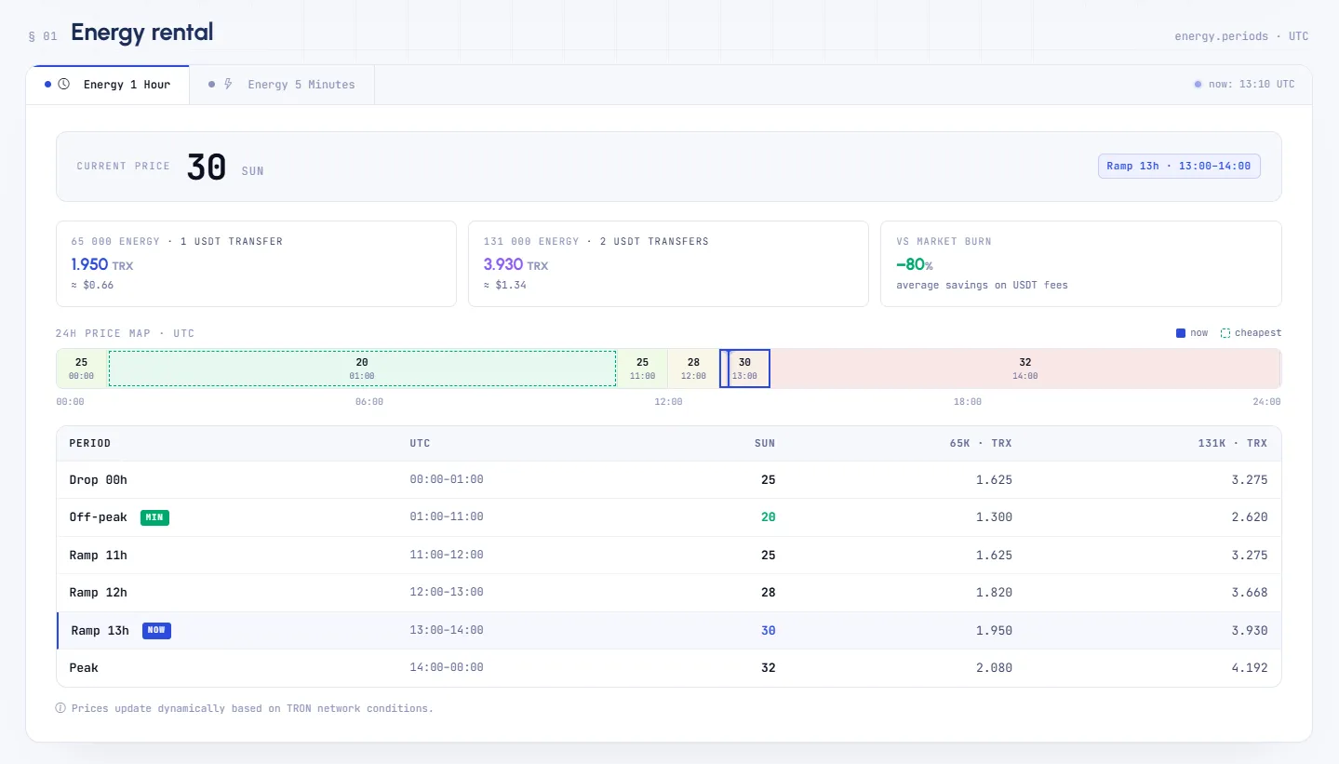1339x764 pixels.
Task: Click the green MIN badge on Off-peak
Action: click(x=154, y=517)
